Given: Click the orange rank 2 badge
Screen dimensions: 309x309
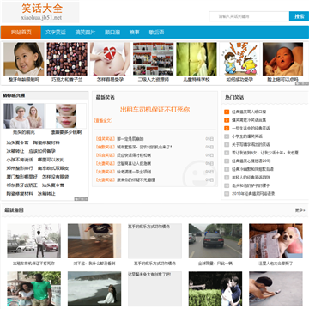Looking at the screenshot, I should [227, 120].
